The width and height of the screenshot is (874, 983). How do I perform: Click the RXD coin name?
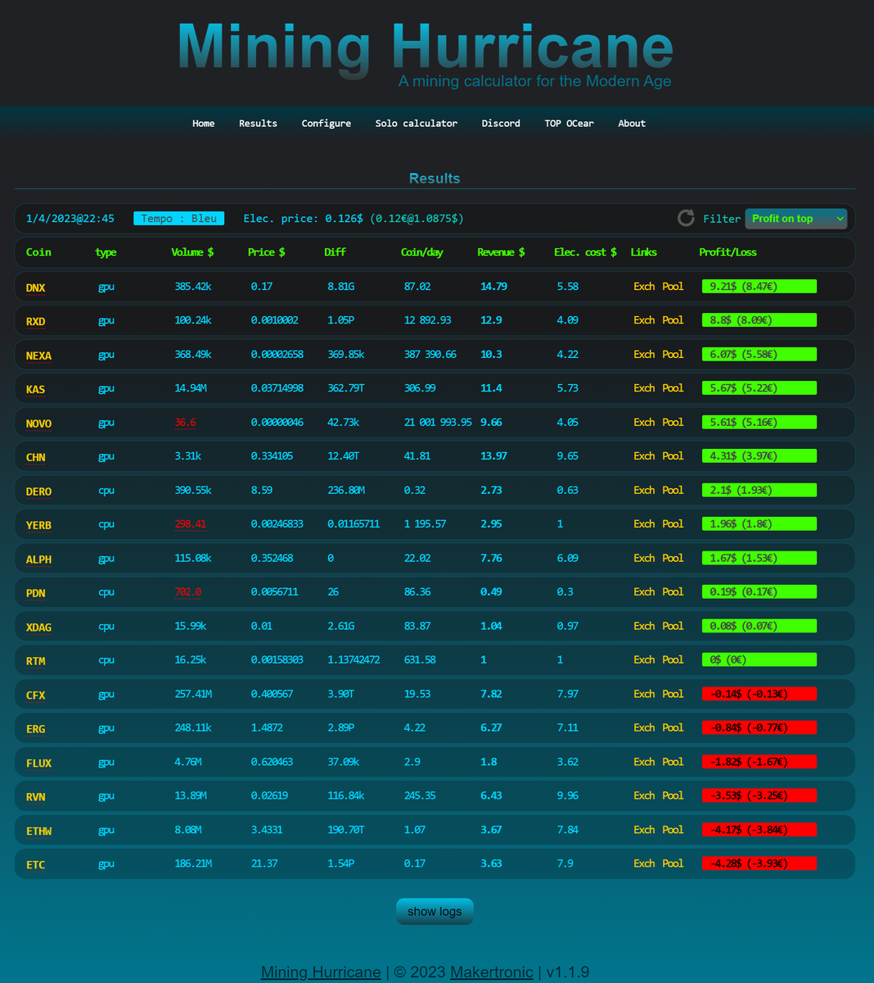[35, 322]
